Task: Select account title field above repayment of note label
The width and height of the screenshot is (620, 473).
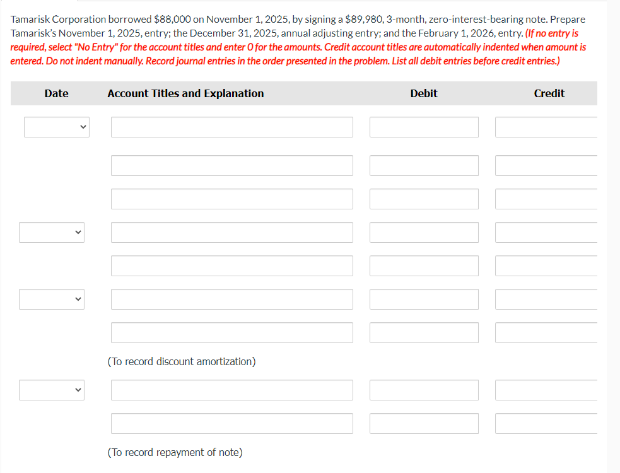Action: click(x=232, y=424)
